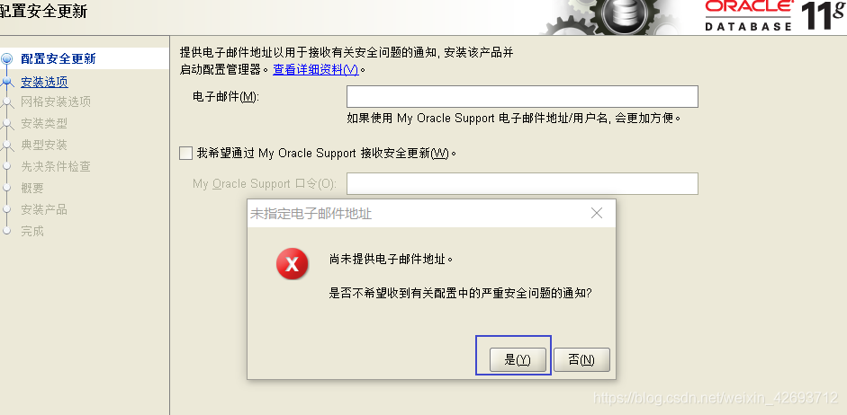Screen dimensions: 847x415
Task: Open the 查看详细资料(V) link
Action: point(315,69)
